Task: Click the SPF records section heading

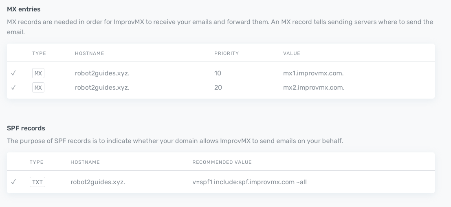Action: click(26, 128)
